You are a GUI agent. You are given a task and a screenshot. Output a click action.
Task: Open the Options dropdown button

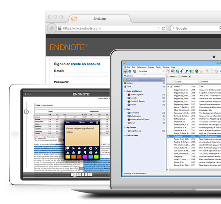point(185,76)
